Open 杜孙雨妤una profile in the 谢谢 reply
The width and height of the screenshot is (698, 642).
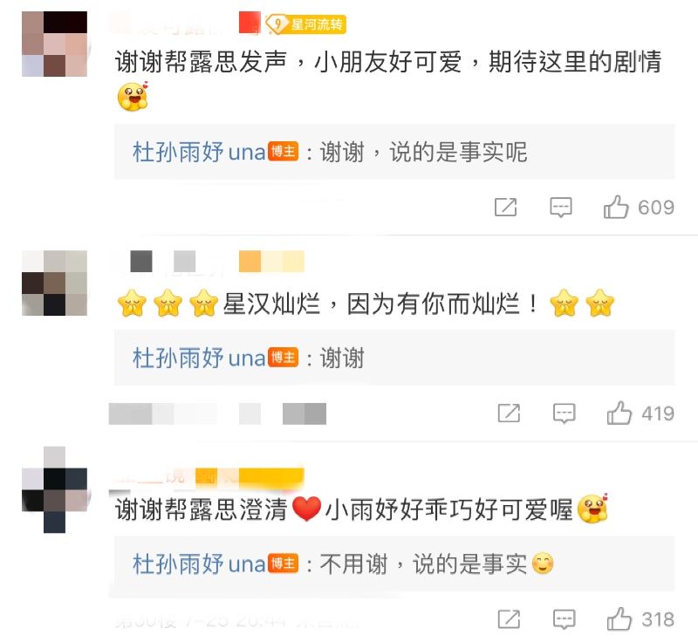199,359
